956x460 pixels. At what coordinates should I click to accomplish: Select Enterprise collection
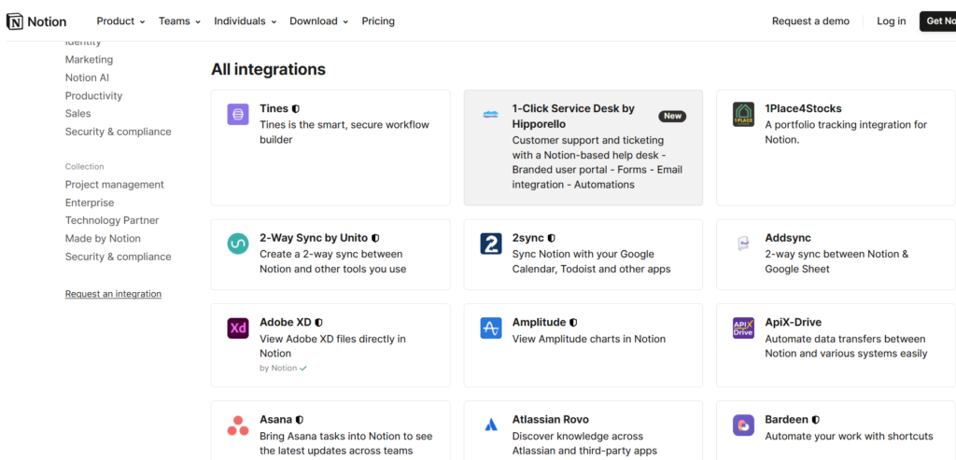90,202
